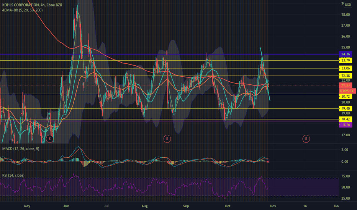Click the yellow 22.38 price level label
357x210 pixels.
(x=346, y=76)
